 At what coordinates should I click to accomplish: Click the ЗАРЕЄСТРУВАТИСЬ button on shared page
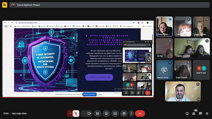99,77
